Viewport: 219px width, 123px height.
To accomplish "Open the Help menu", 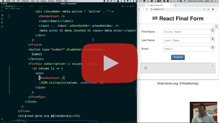I will coord(66,1).
